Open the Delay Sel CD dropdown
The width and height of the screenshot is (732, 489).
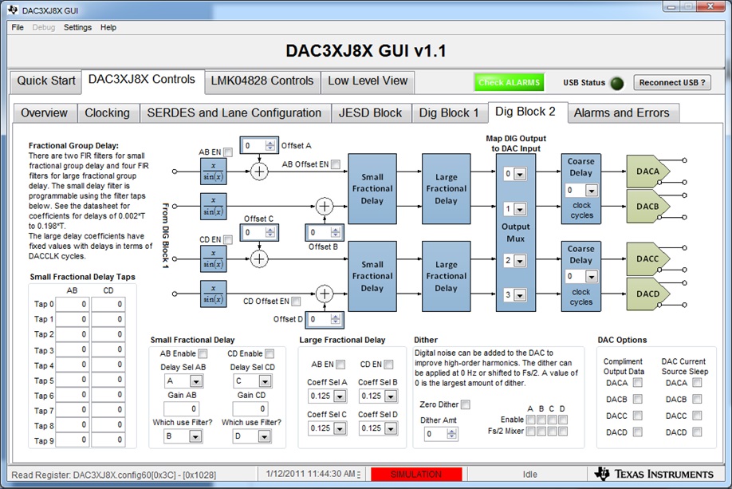[x=266, y=381]
